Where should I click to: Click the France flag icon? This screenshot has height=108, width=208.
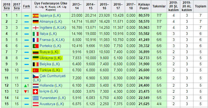[36, 40]
